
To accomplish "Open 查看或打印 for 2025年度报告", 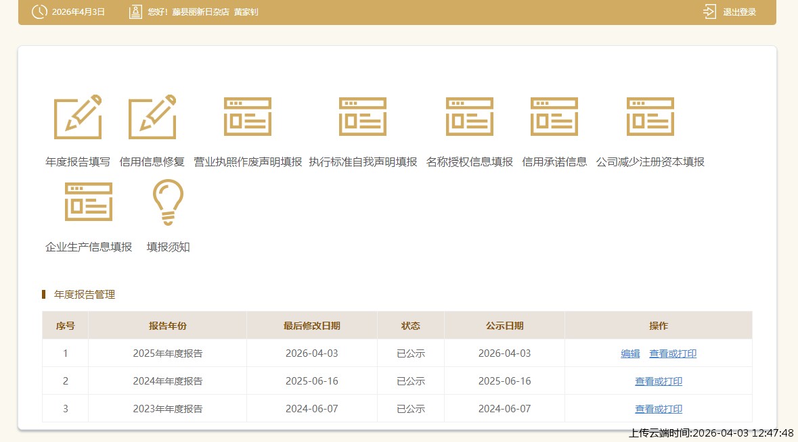I will (x=673, y=353).
